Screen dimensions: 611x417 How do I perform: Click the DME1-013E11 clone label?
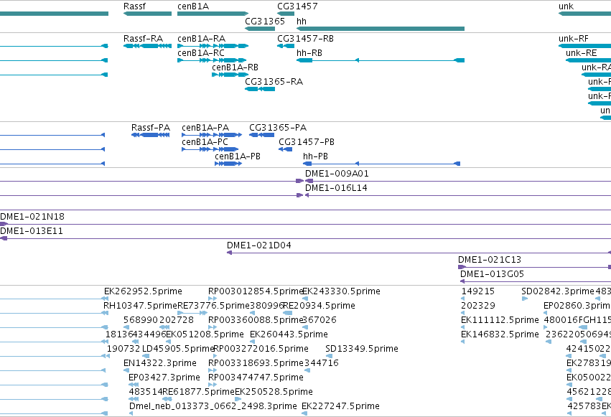coord(31,231)
